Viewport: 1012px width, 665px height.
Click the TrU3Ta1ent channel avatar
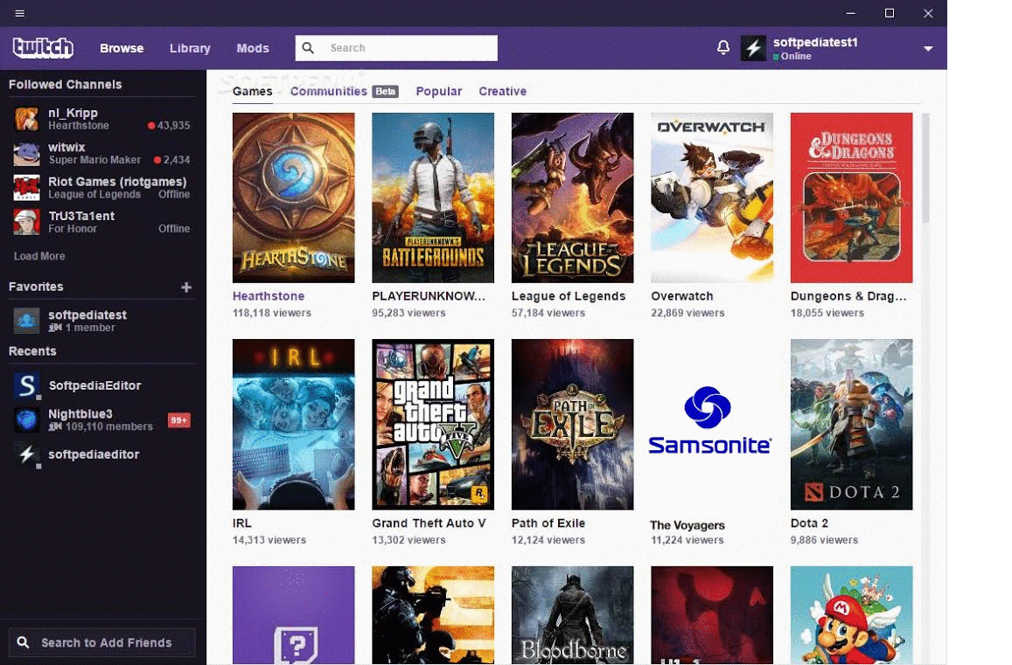click(x=26, y=222)
